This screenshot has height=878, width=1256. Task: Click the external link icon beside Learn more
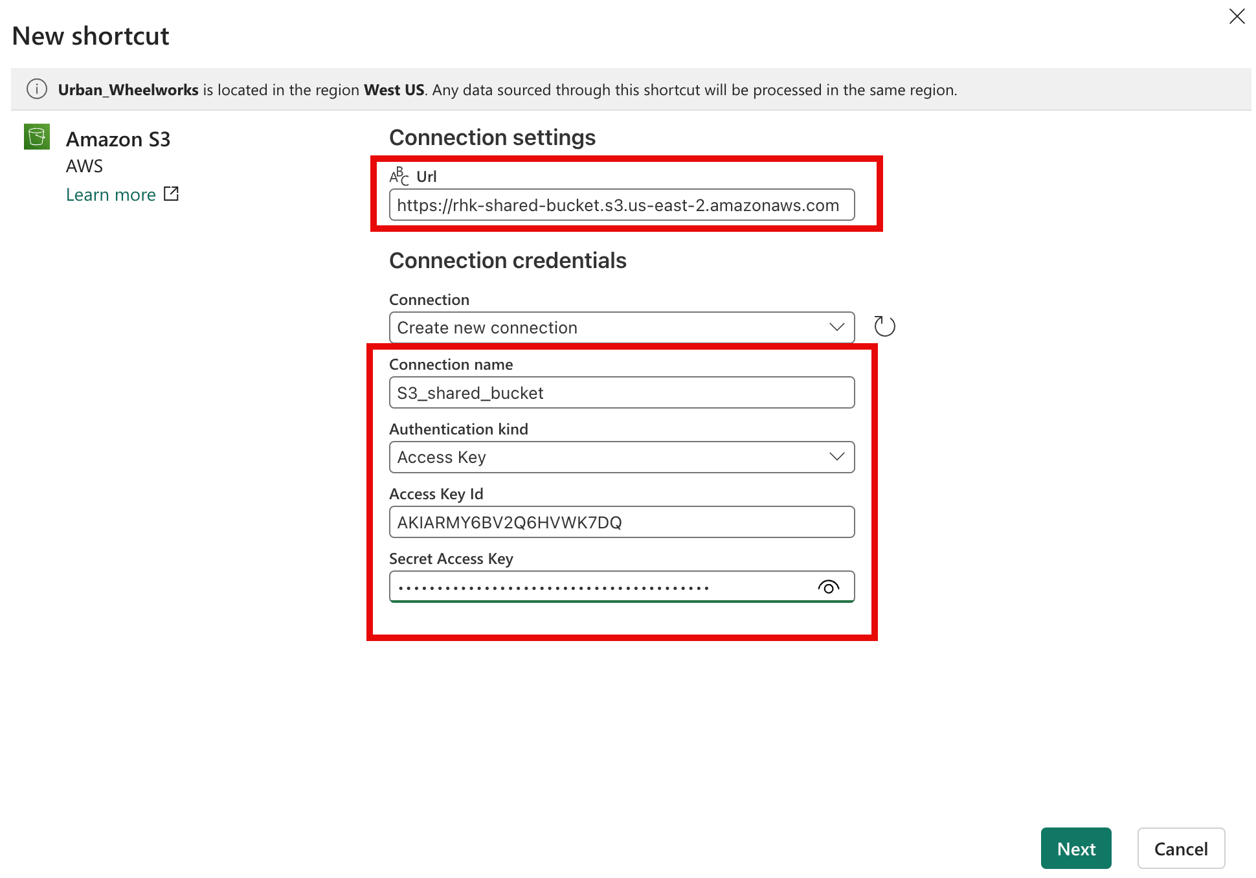[171, 194]
